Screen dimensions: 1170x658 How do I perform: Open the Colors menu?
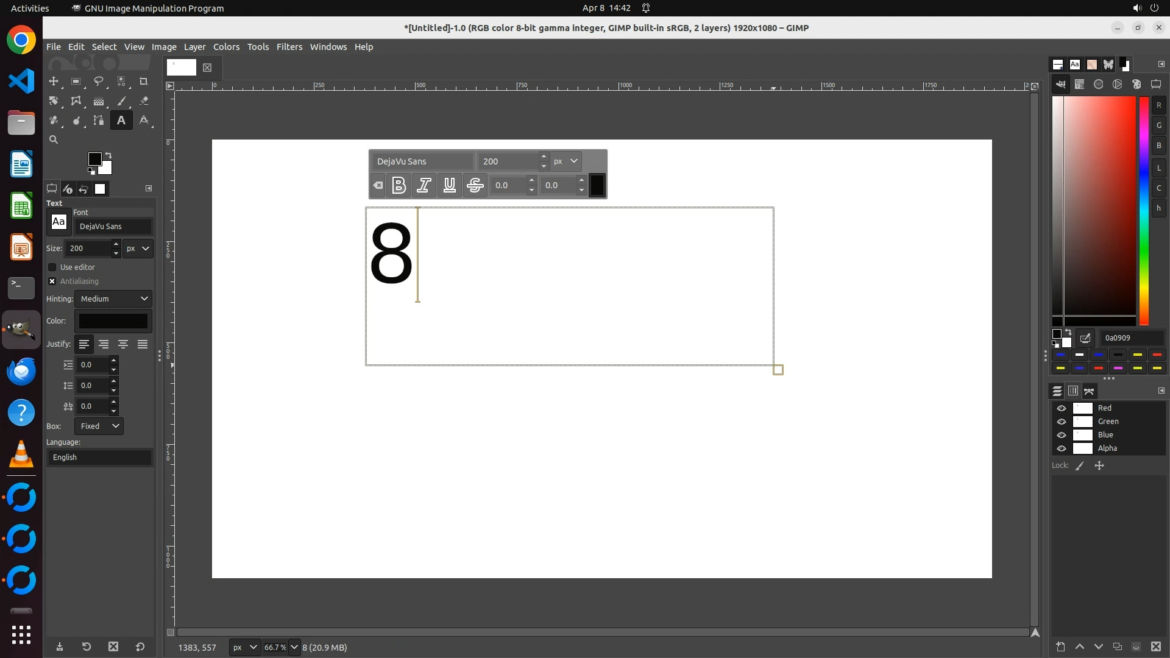tap(226, 47)
